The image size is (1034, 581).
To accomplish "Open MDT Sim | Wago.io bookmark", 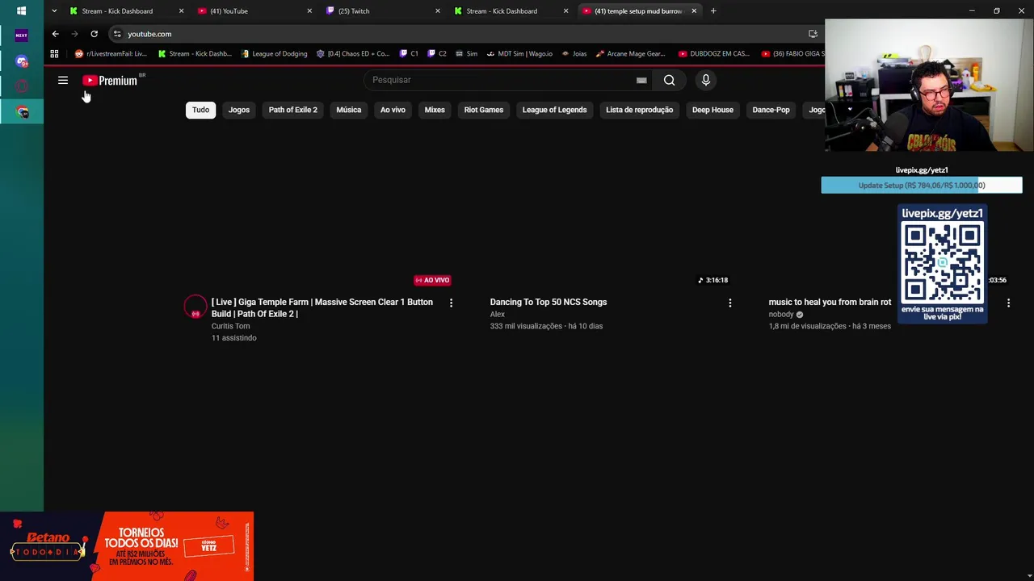I will [519, 54].
